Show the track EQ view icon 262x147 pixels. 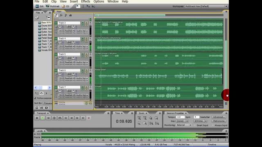click(70, 16)
